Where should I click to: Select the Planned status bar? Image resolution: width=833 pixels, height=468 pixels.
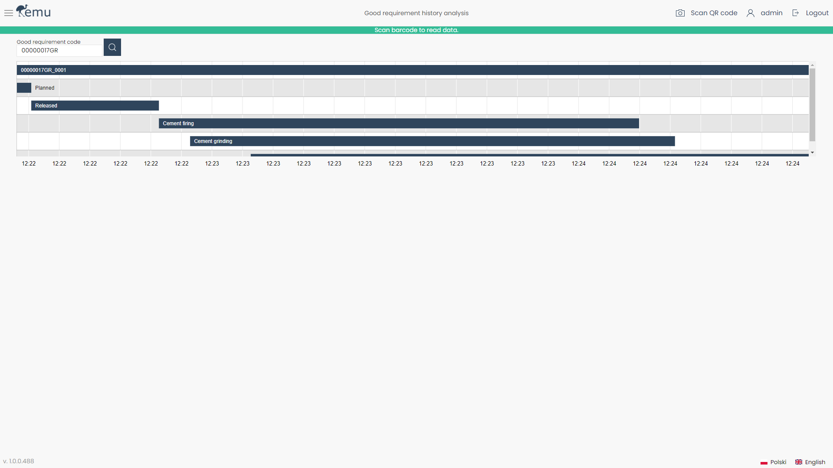24,88
